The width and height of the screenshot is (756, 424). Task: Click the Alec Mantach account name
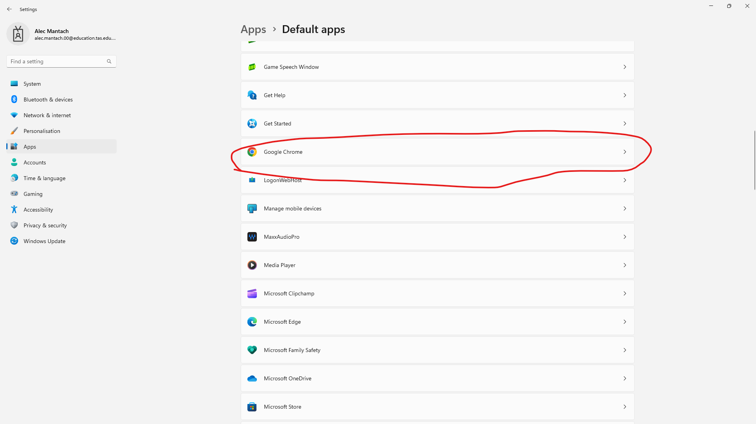pos(52,31)
